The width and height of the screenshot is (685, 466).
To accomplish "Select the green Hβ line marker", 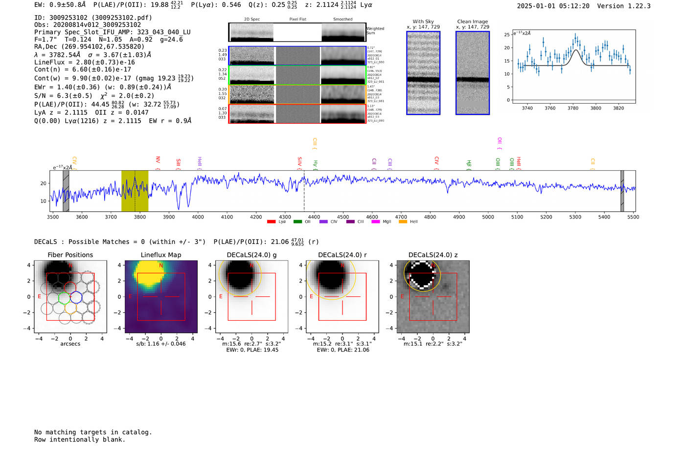I will [469, 165].
